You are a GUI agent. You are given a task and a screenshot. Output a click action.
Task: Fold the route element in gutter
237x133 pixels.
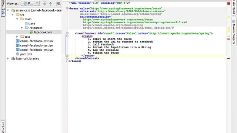tap(67, 36)
